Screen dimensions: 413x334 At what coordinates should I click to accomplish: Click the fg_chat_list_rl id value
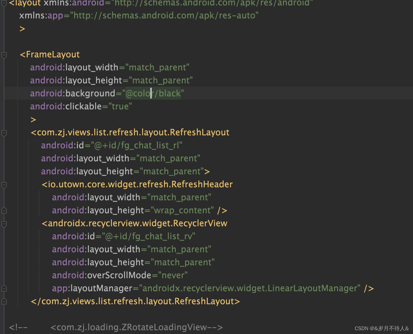[138, 145]
